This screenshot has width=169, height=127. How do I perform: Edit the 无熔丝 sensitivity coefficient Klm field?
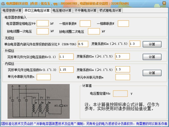click(135, 44)
